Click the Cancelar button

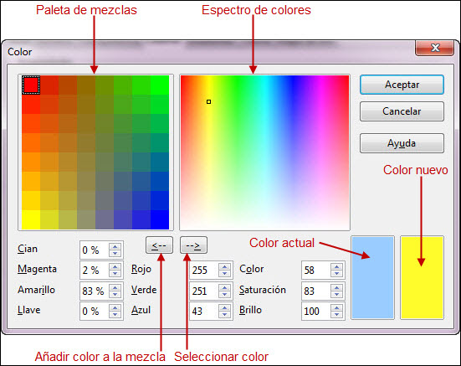coord(402,111)
